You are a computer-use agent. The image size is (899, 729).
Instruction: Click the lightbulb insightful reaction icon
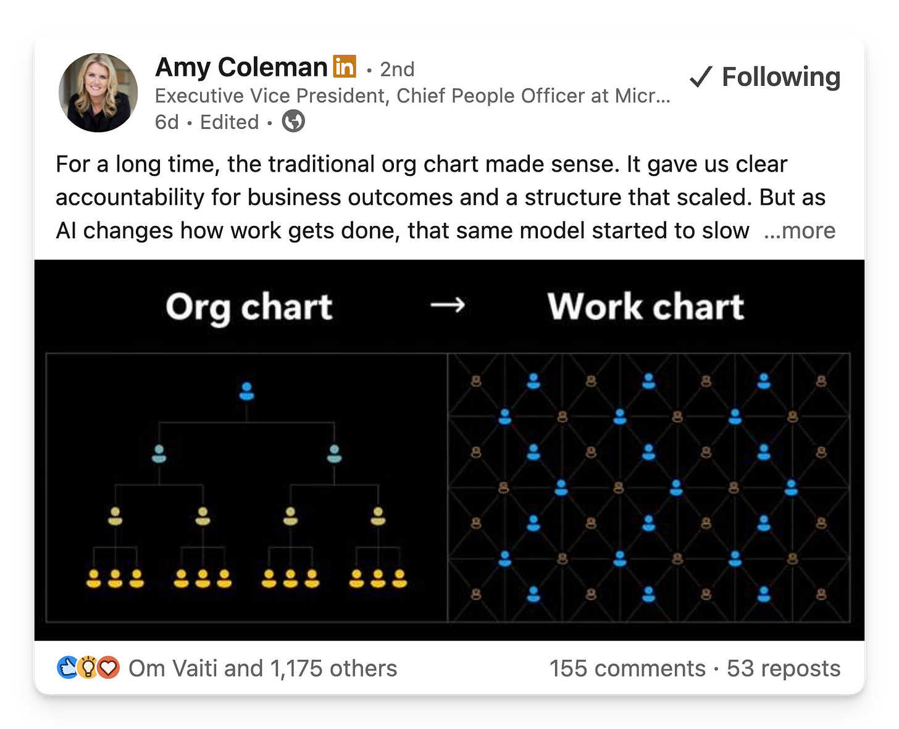(88, 667)
